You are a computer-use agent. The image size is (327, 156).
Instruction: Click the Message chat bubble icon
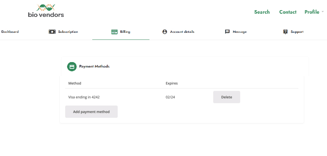click(x=227, y=32)
